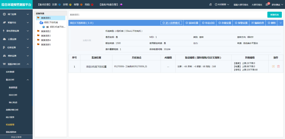
Task: Open the 关闭报警 dropdown arrow
Action: point(228,4)
